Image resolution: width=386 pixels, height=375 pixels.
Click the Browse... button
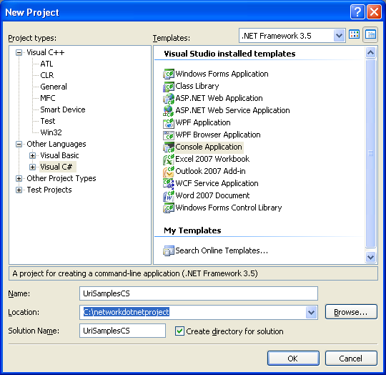(x=351, y=312)
